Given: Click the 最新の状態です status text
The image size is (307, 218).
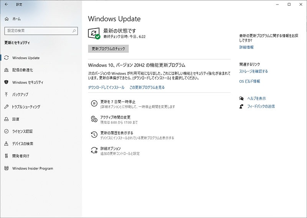Looking at the screenshot, I should [119, 31].
